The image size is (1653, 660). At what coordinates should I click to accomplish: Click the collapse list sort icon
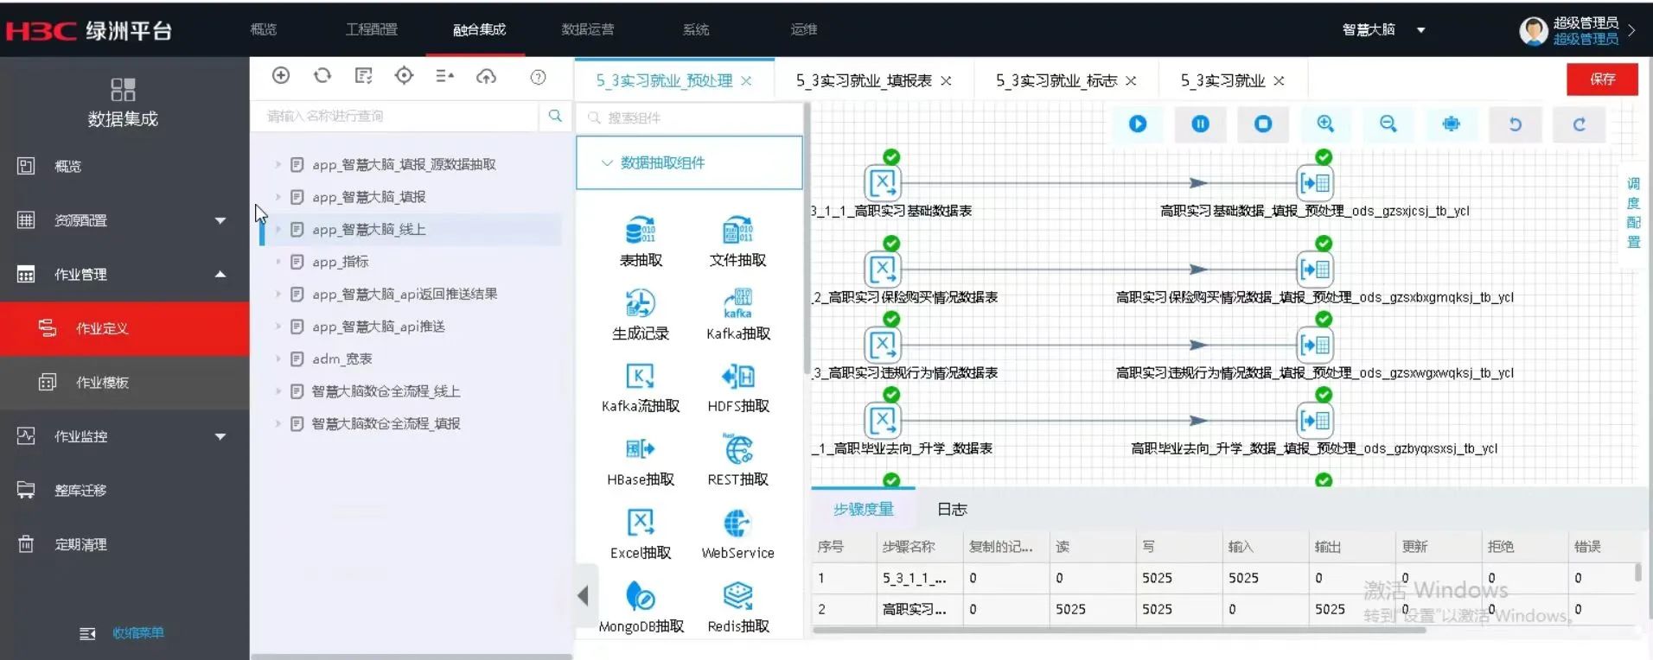point(445,76)
